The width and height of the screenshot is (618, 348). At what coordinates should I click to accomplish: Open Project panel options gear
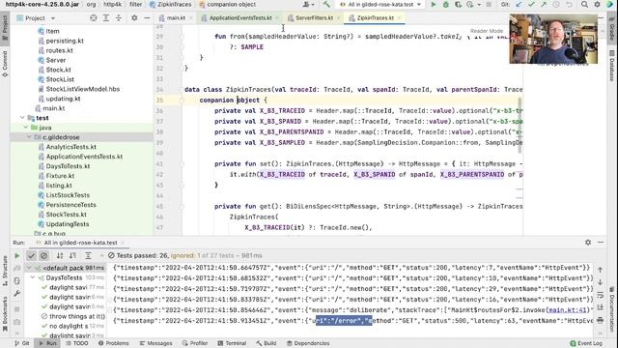134,18
